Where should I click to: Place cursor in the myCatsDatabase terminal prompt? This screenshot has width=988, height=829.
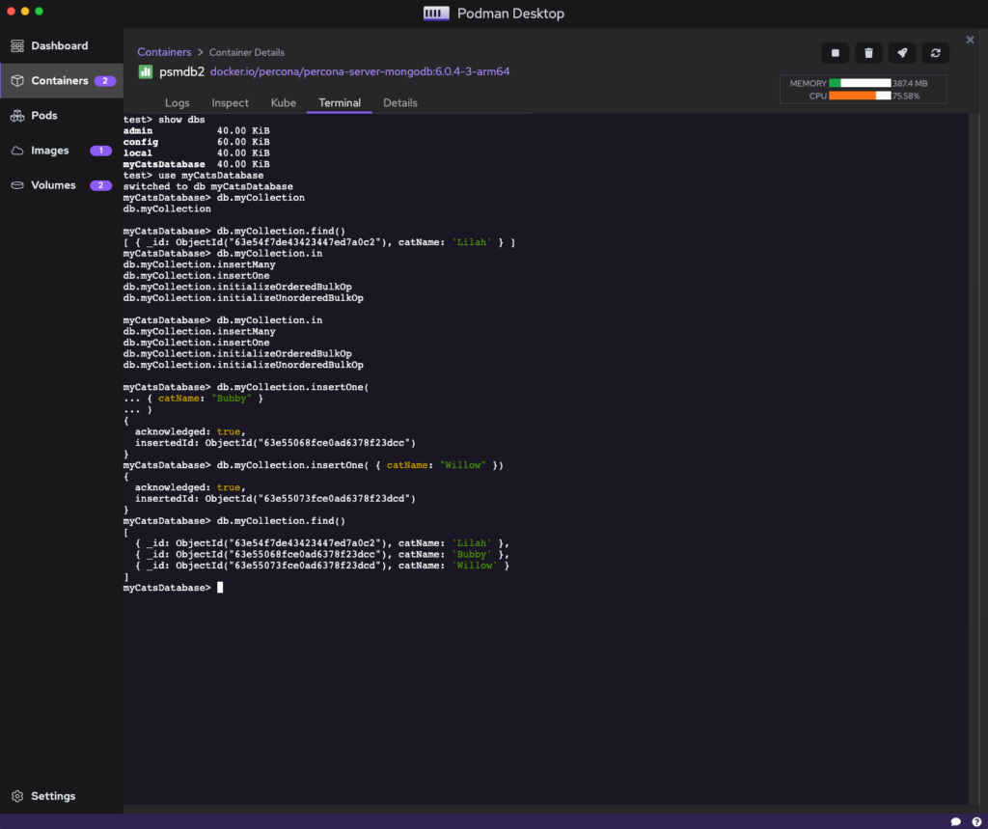(220, 587)
